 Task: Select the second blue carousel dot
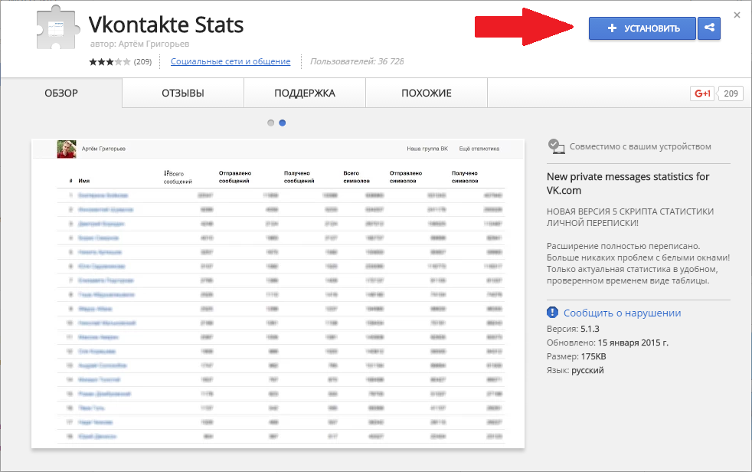[x=283, y=123]
